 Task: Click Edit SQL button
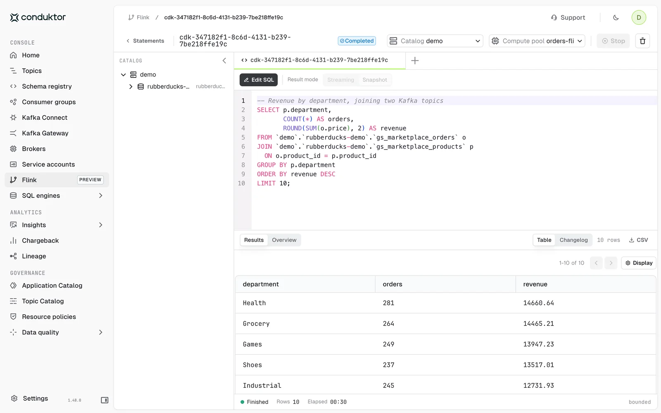259,80
